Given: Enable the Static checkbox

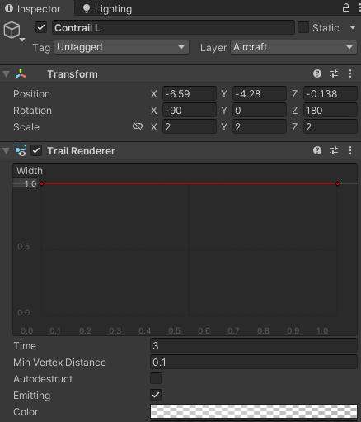Looking at the screenshot, I should pyautogui.click(x=303, y=27).
